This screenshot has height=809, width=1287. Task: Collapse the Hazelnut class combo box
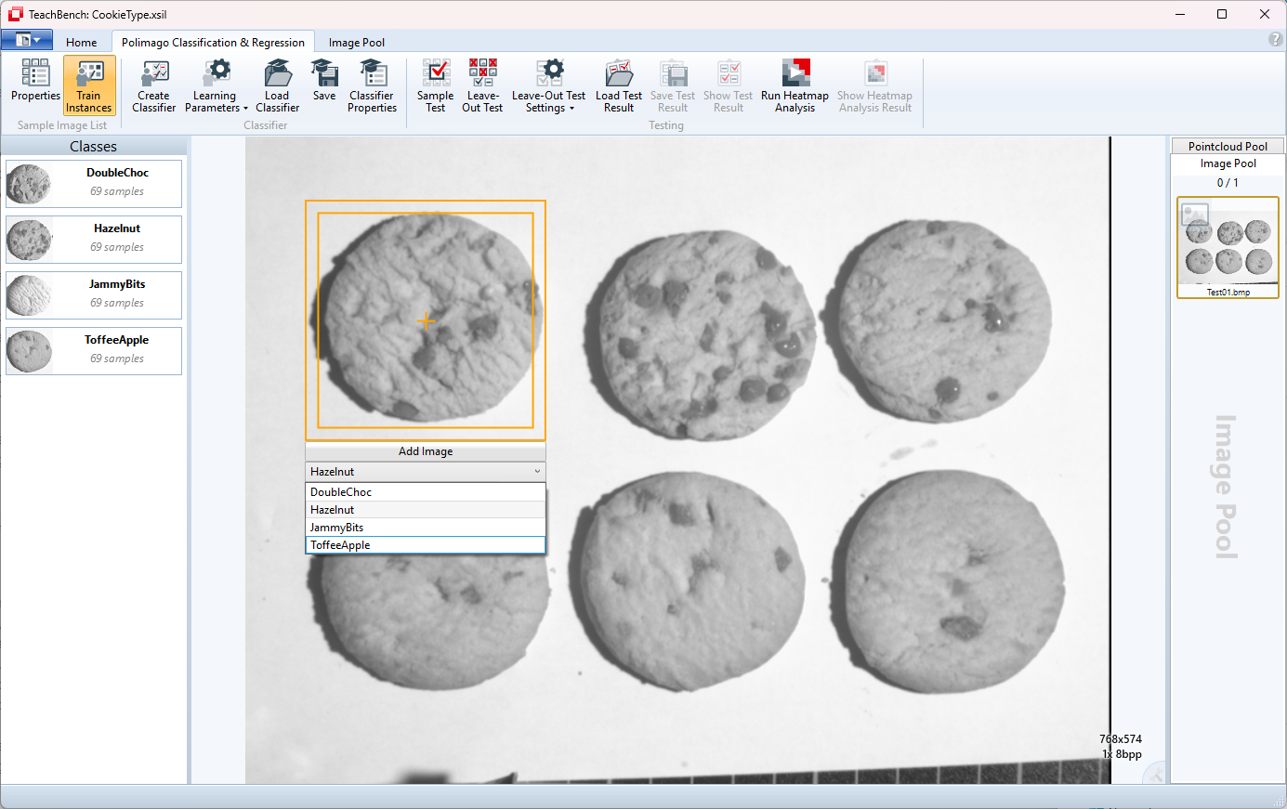click(x=536, y=472)
